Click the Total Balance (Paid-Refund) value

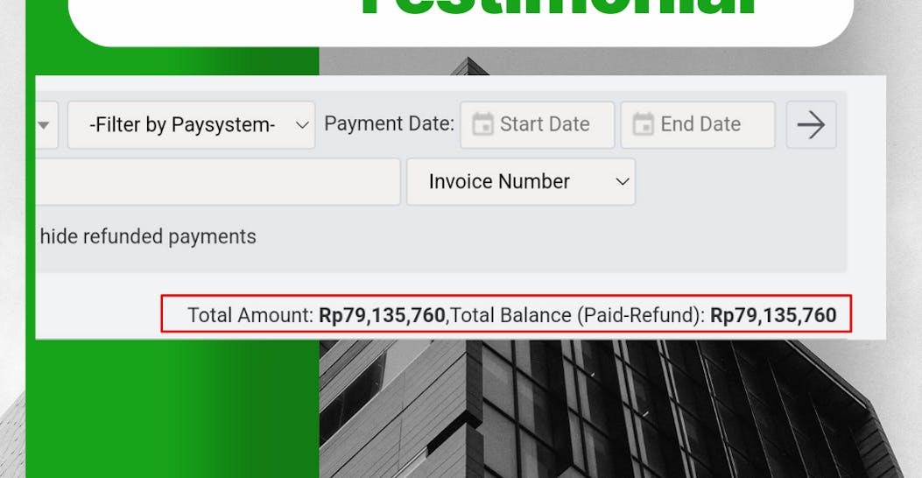tap(772, 315)
